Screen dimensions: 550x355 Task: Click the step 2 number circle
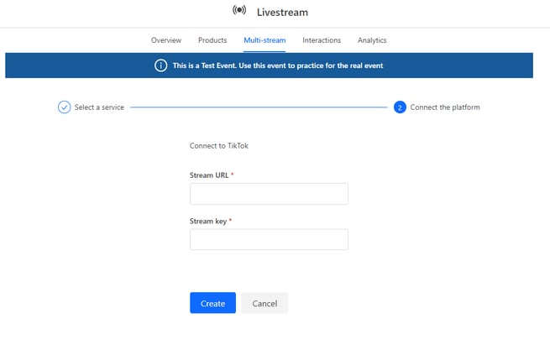click(x=400, y=107)
